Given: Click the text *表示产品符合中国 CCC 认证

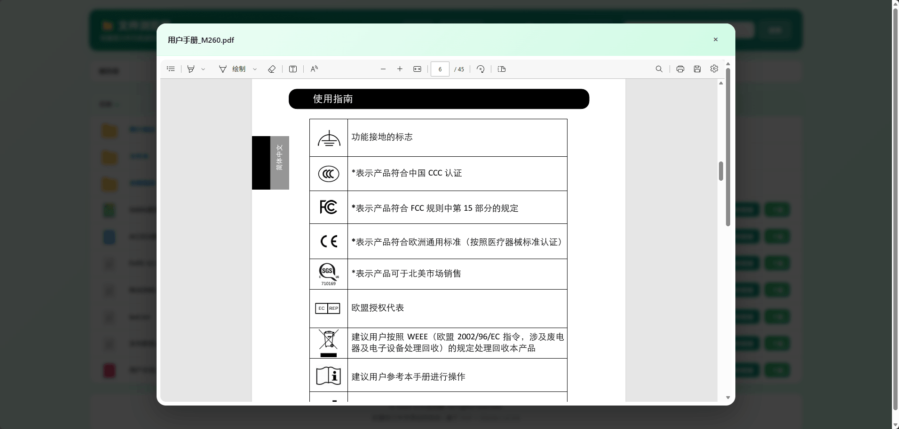Looking at the screenshot, I should [x=407, y=173].
